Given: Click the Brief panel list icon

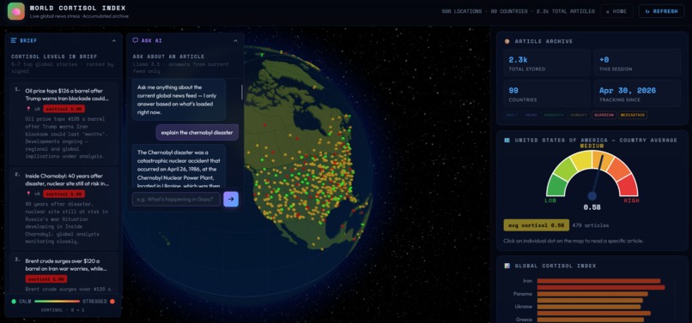Looking at the screenshot, I should pyautogui.click(x=14, y=40).
